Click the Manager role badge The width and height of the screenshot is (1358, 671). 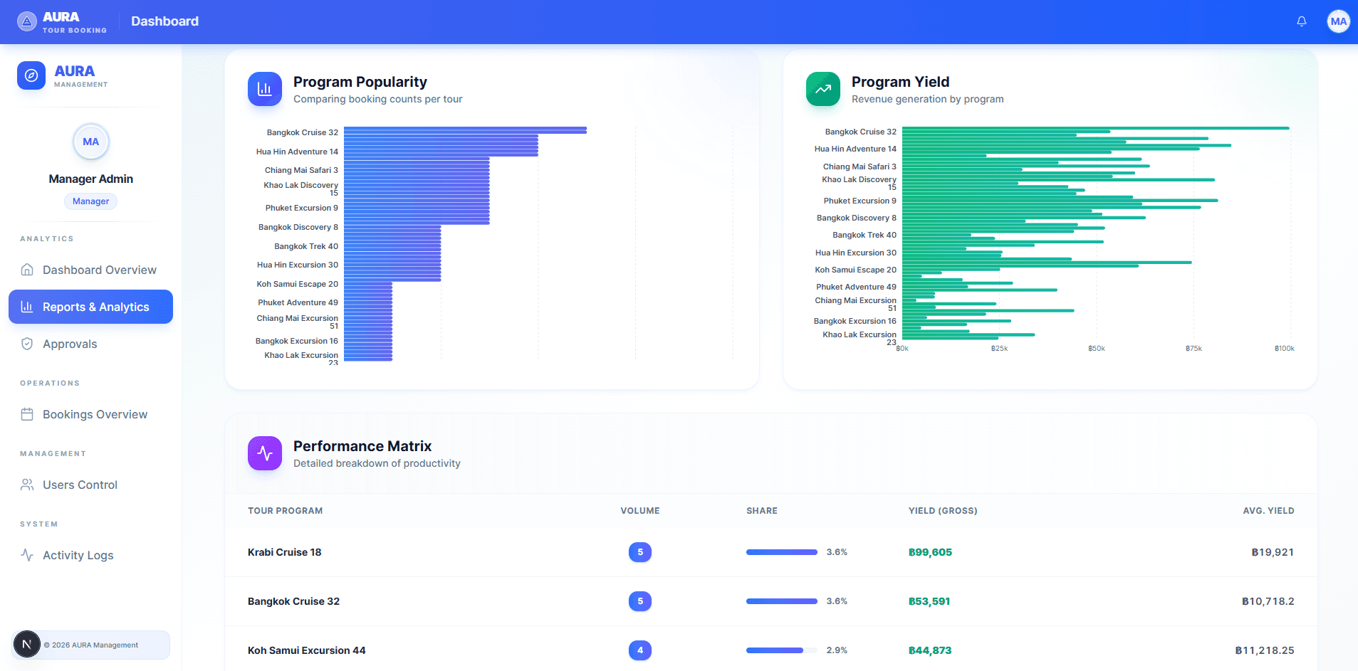tap(90, 201)
